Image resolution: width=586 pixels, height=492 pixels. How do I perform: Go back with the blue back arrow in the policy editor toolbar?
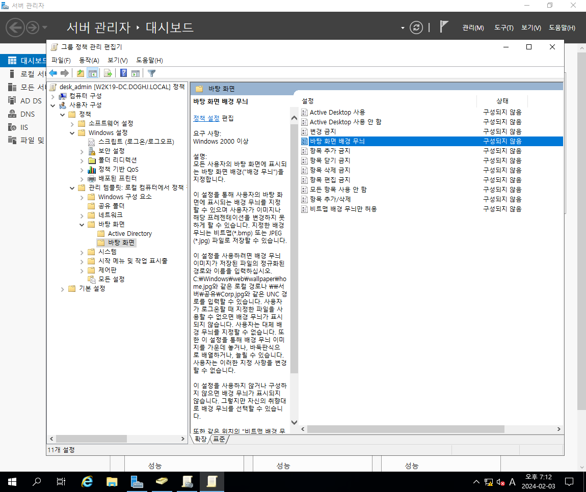(x=53, y=73)
